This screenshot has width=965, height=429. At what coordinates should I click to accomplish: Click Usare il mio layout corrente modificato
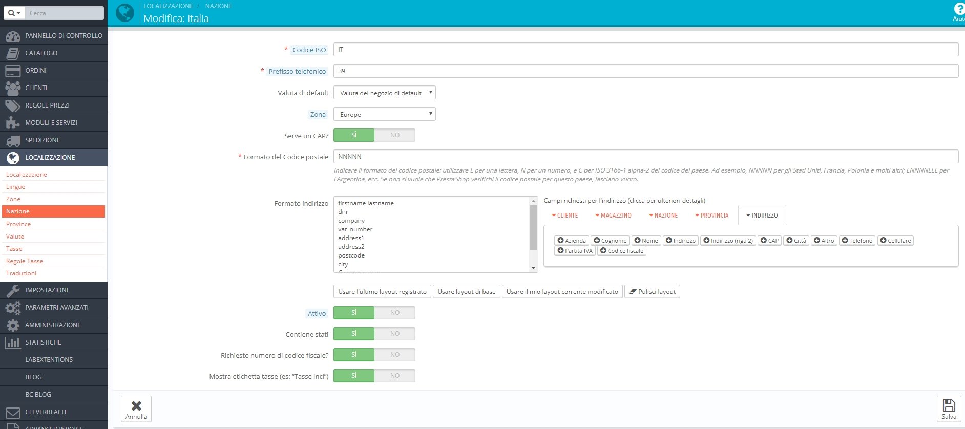[562, 292]
